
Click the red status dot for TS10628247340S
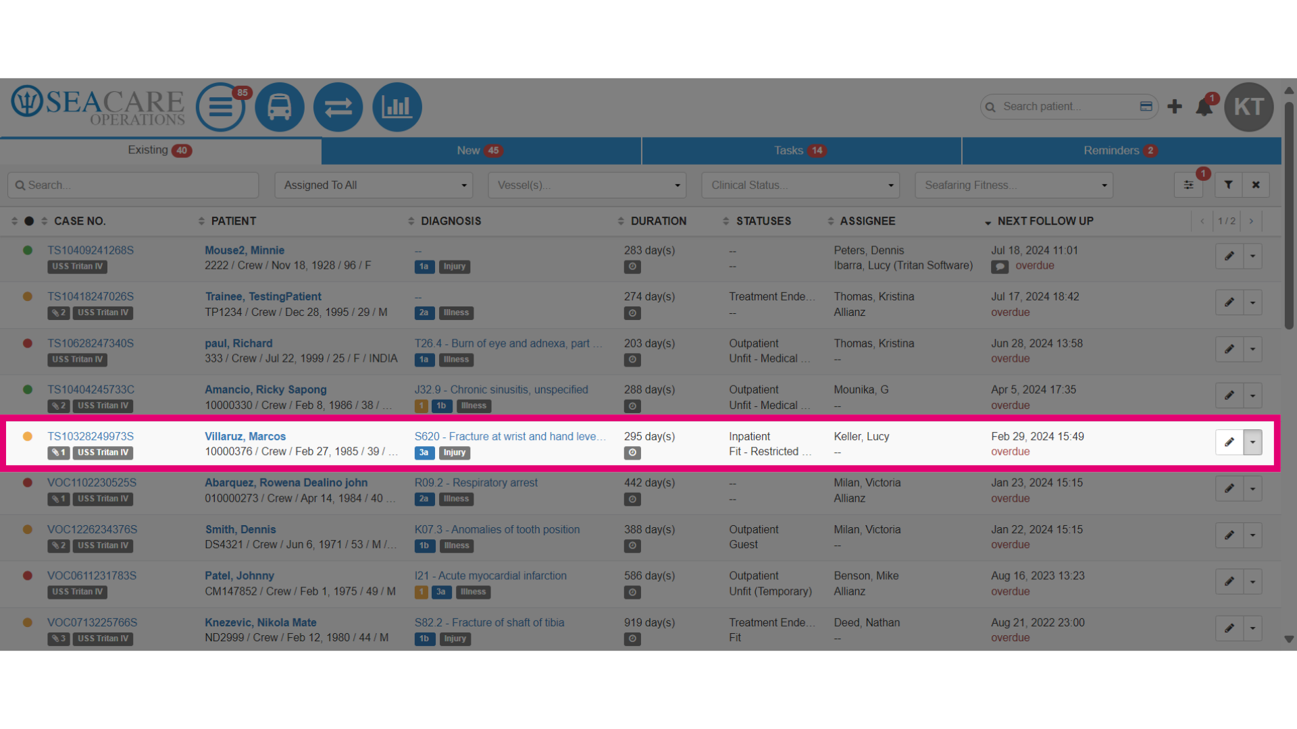tap(28, 344)
